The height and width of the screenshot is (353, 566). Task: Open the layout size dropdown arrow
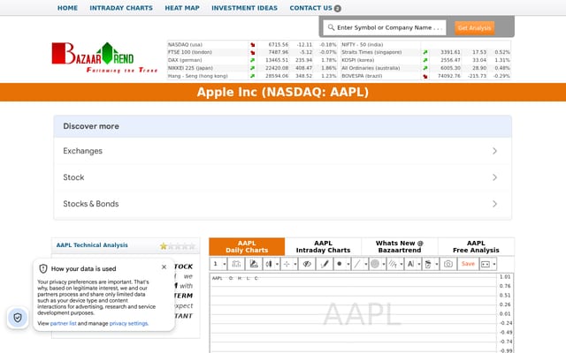pos(494,264)
